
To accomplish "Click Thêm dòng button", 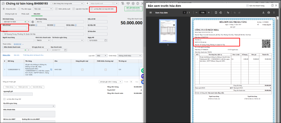I will pos(9,87).
